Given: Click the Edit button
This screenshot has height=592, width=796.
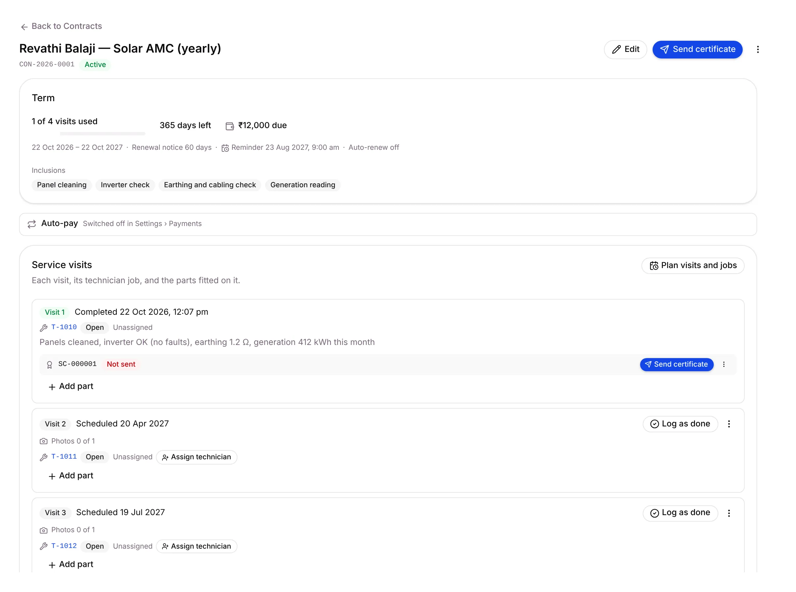Looking at the screenshot, I should [x=625, y=50].
